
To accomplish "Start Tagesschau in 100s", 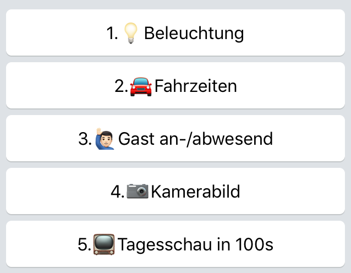I will click(175, 244).
